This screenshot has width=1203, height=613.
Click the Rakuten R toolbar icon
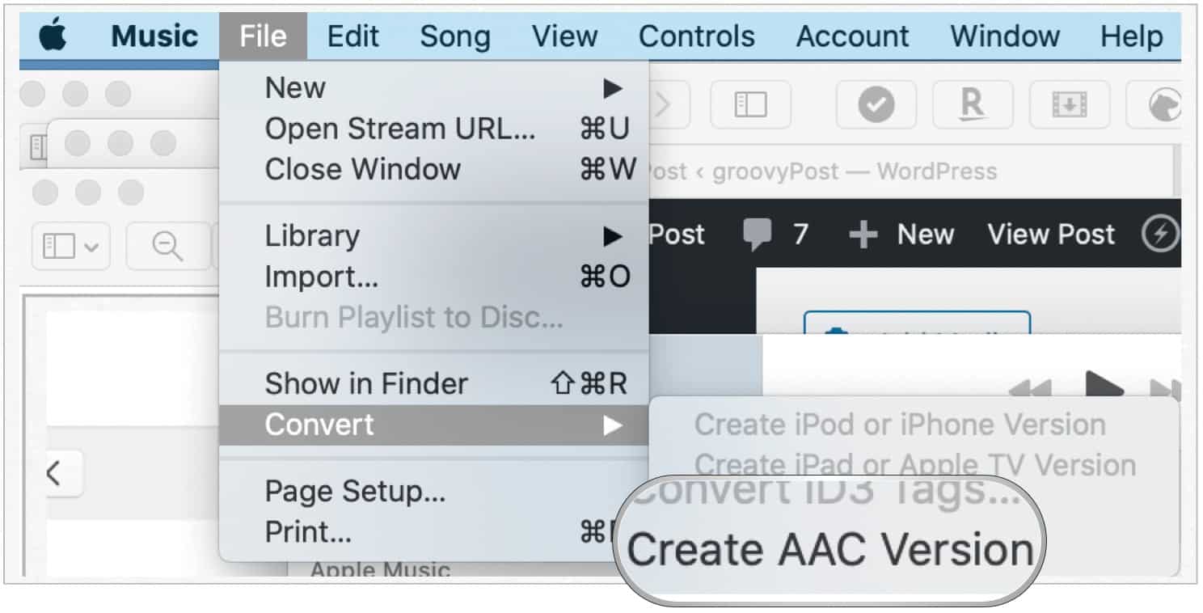[972, 104]
